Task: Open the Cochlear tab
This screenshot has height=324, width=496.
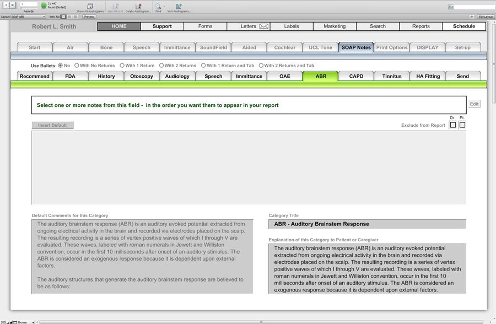Action: [x=285, y=47]
